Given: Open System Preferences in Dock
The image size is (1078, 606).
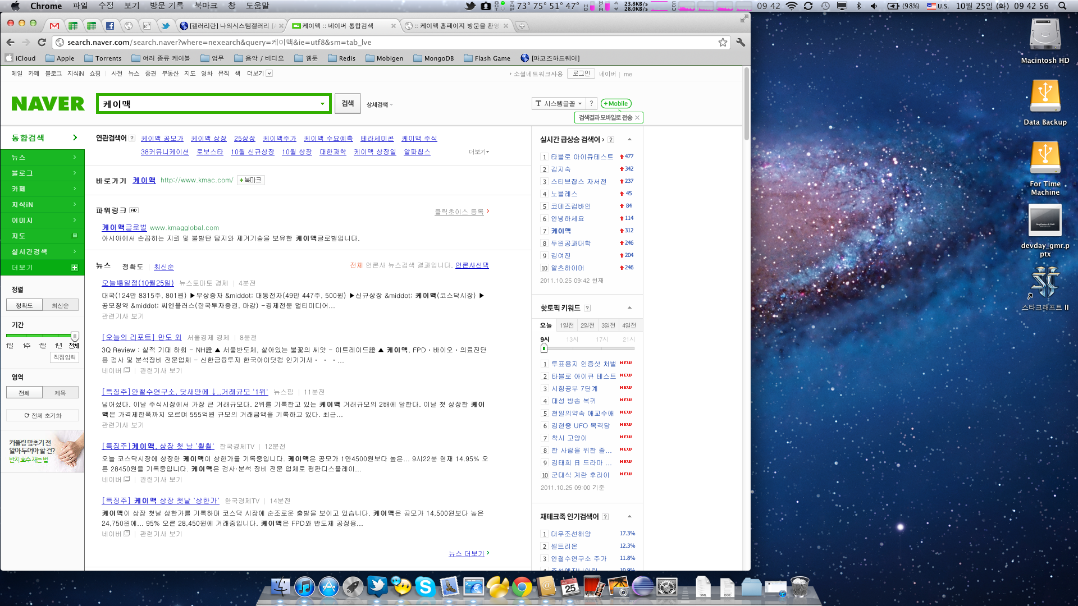Looking at the screenshot, I should pyautogui.click(x=666, y=587).
